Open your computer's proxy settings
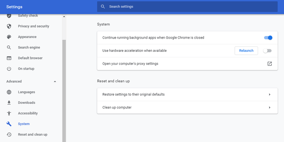The width and height of the screenshot is (284, 142). pos(187,64)
